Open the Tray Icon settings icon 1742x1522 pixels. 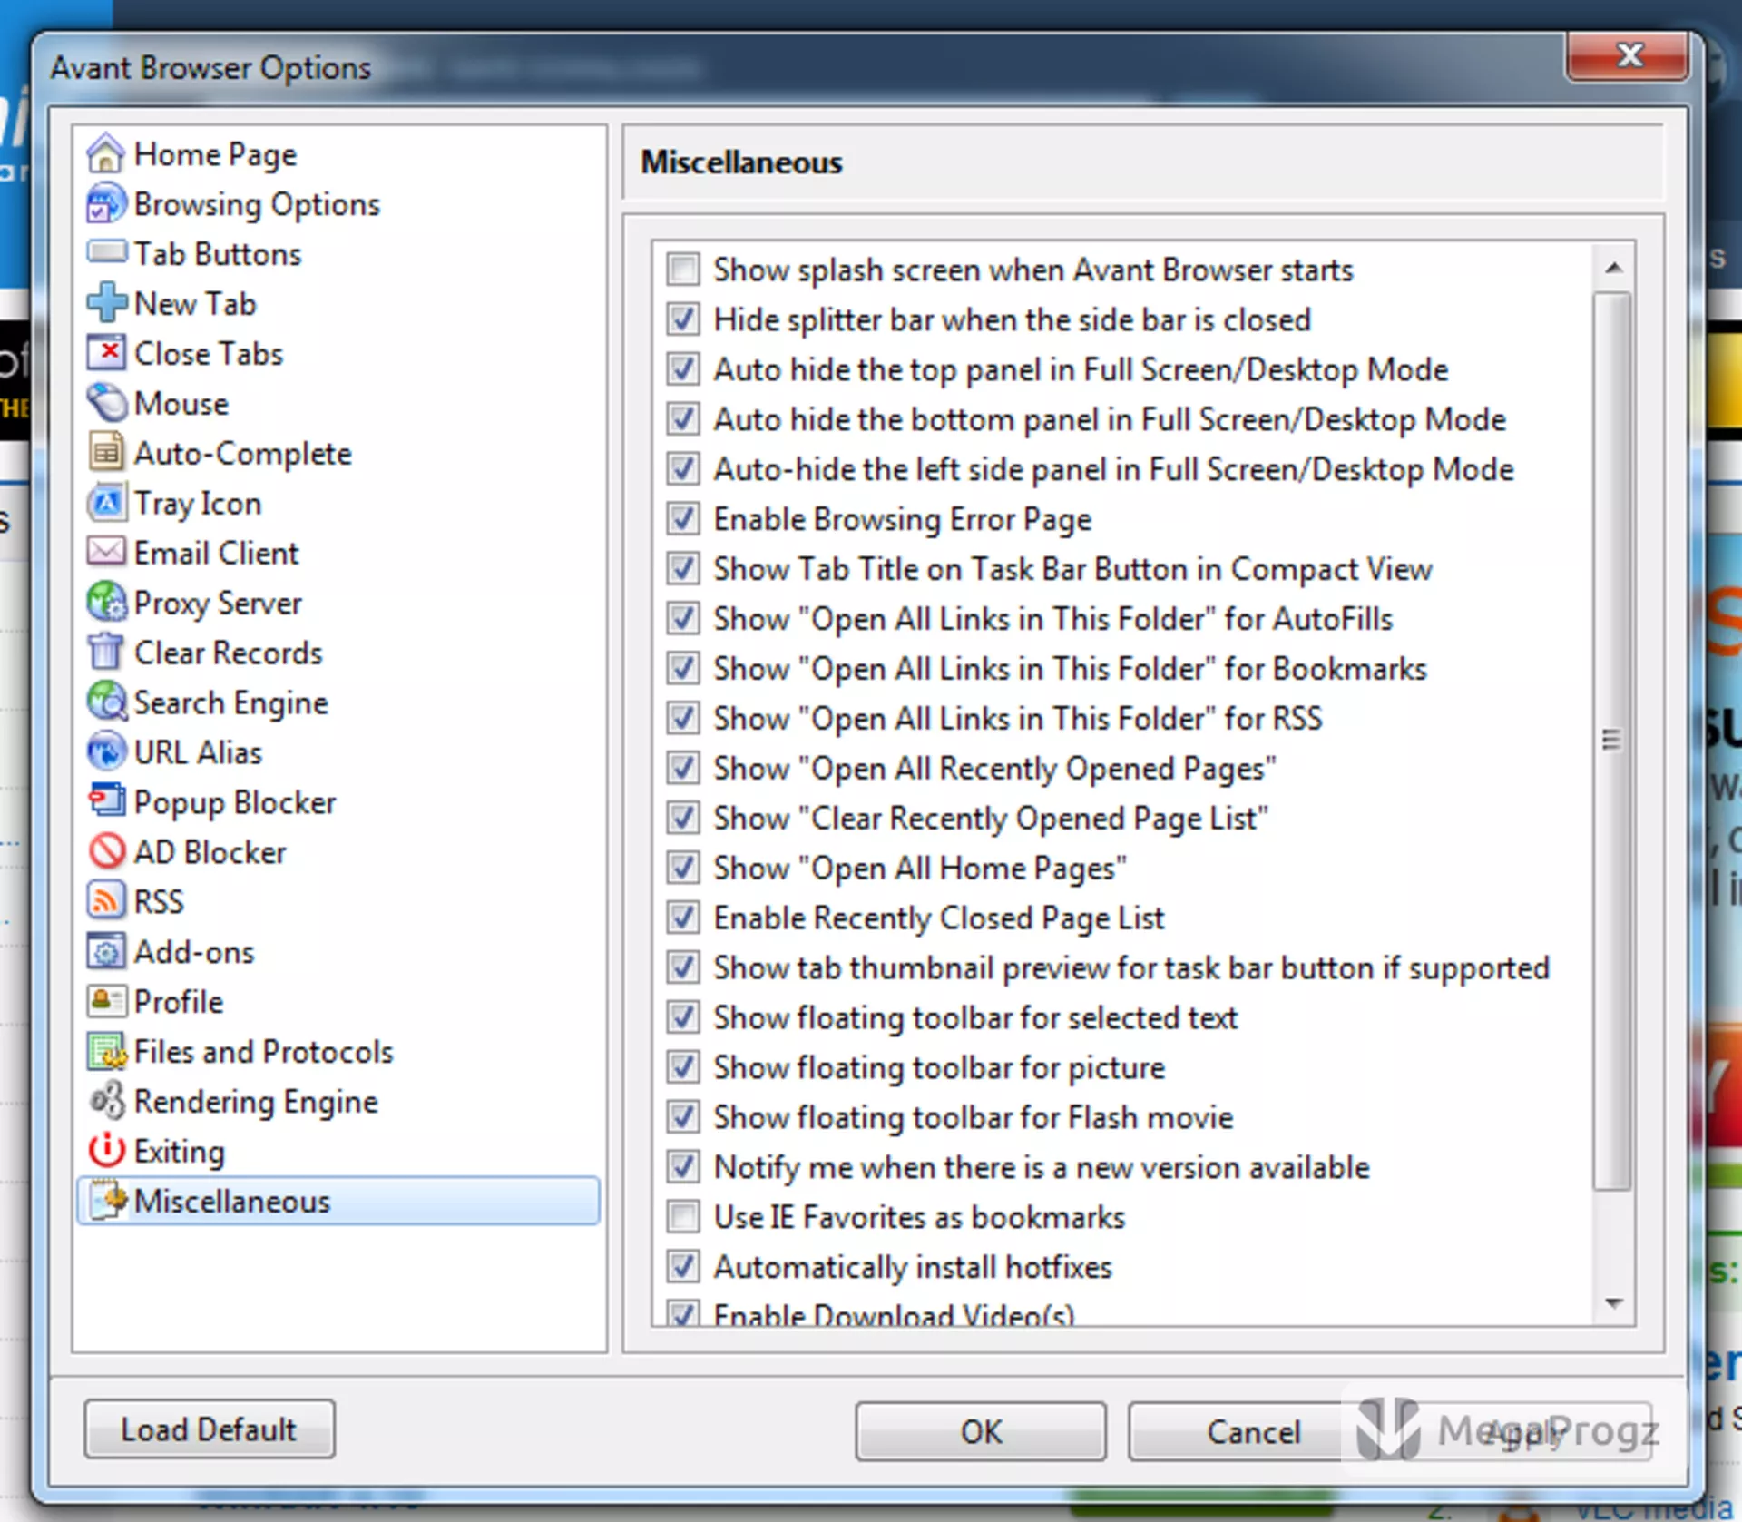pos(106,502)
